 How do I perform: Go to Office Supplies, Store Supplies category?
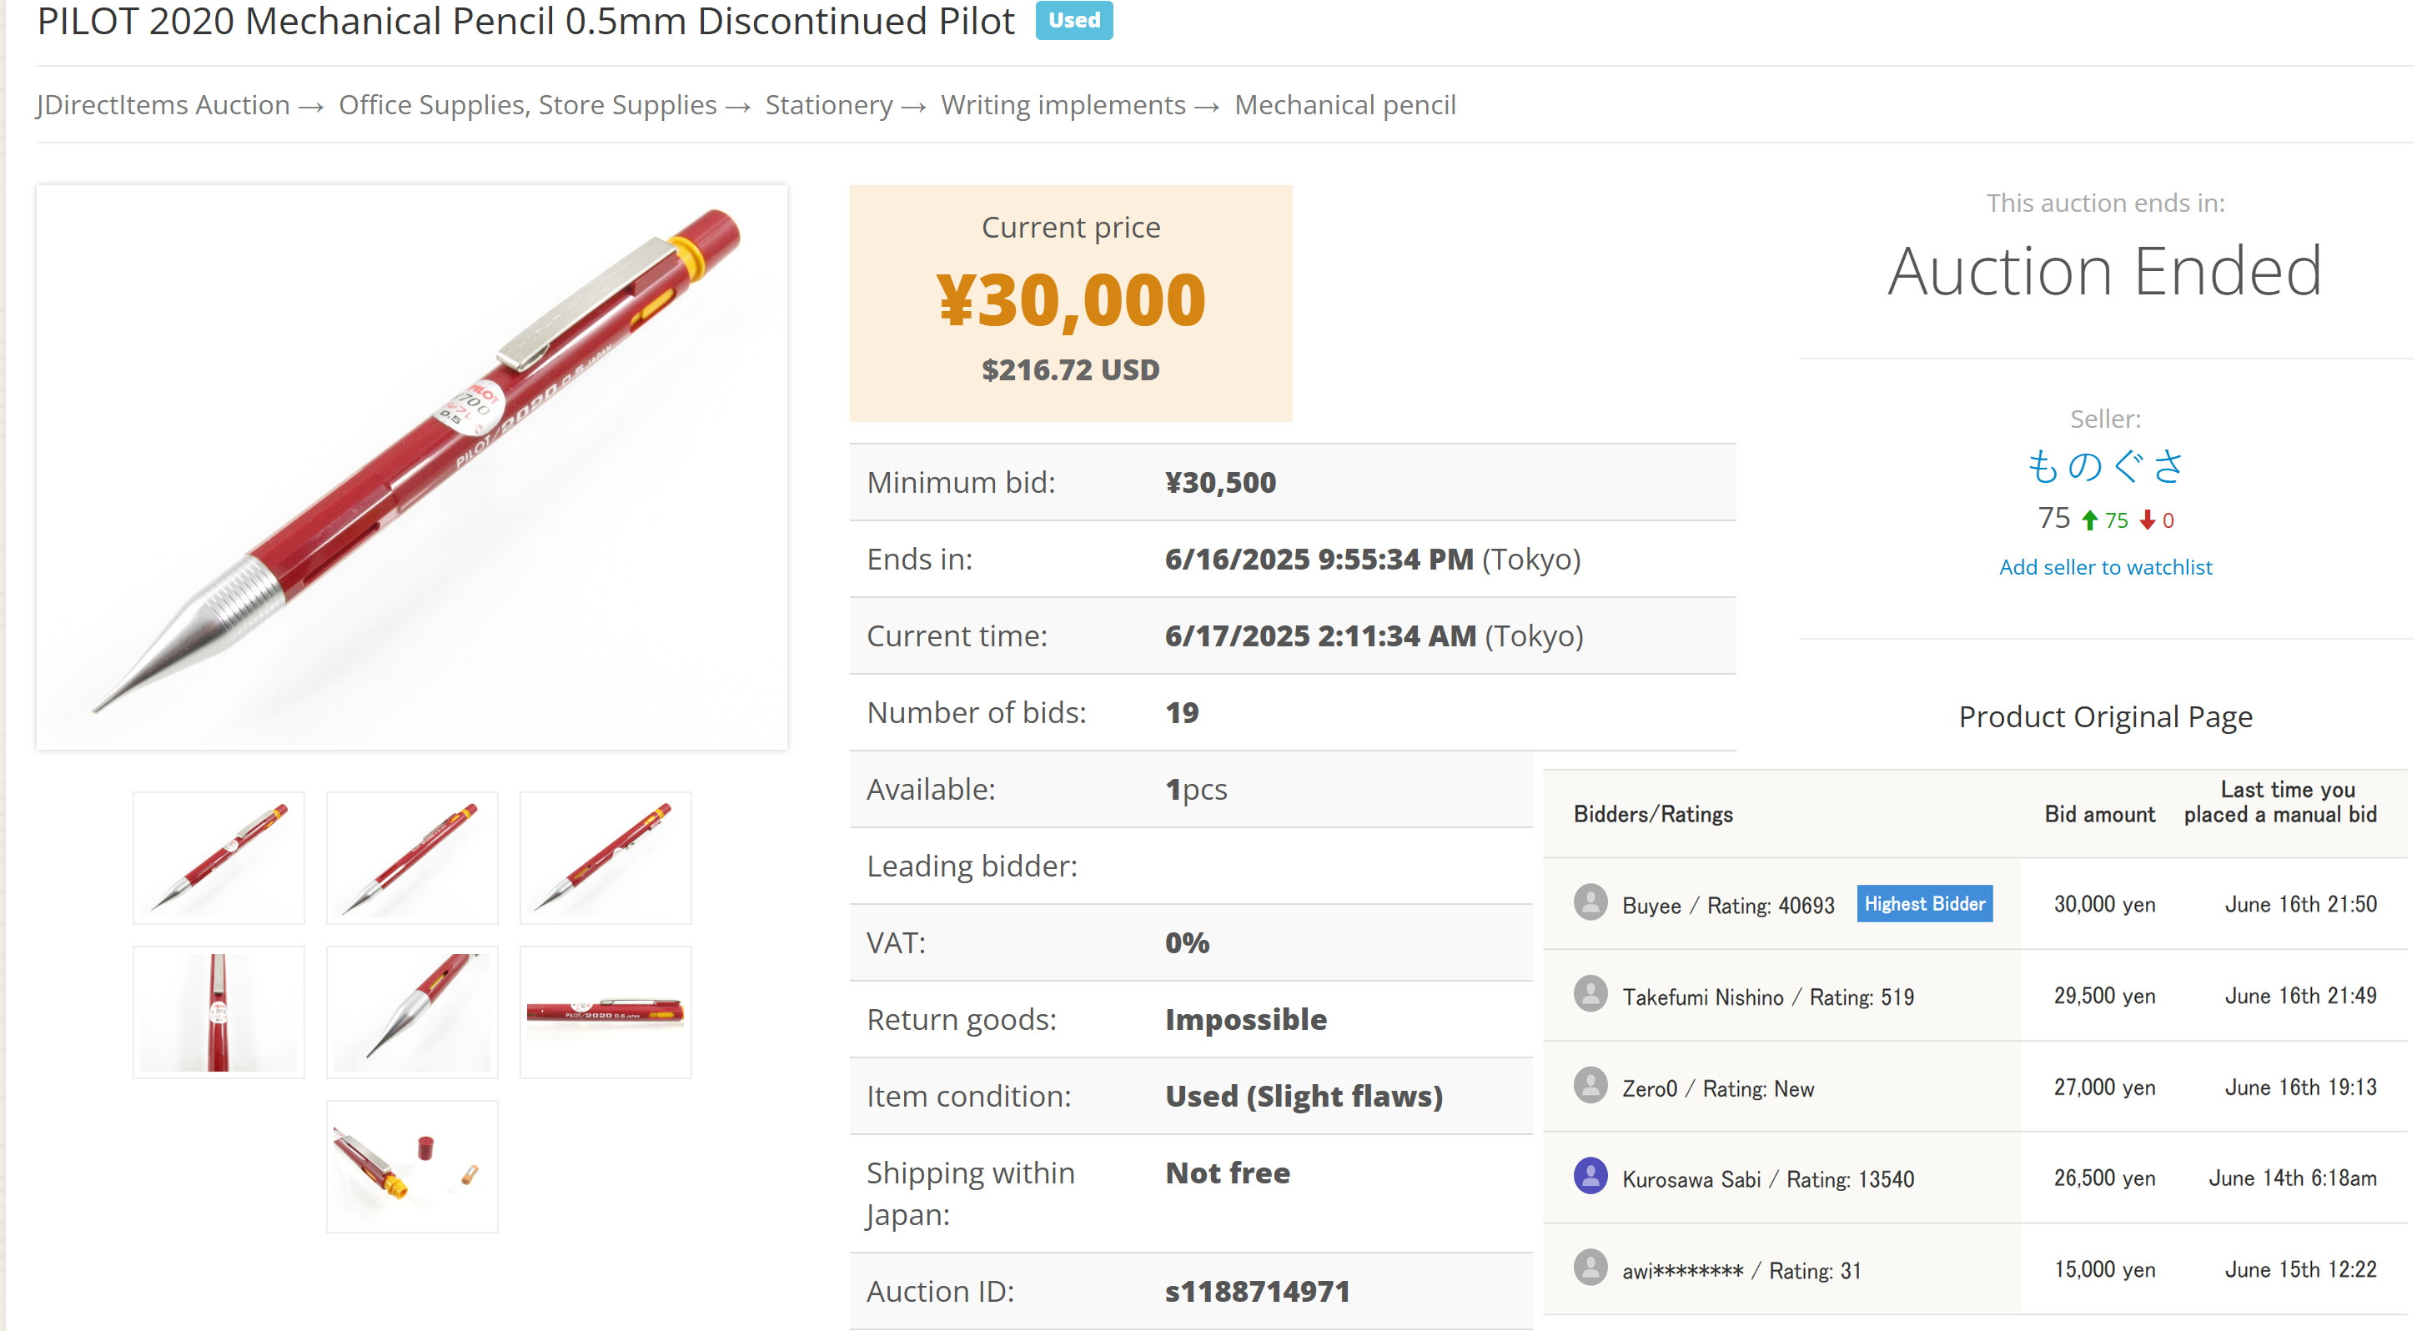527,104
